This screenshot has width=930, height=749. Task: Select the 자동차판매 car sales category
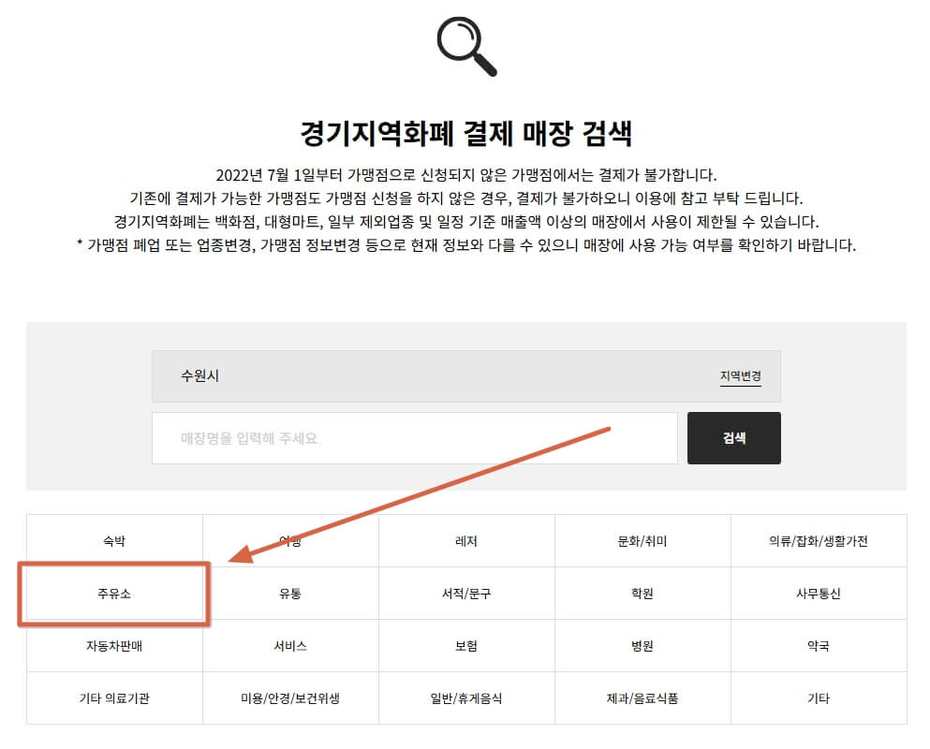pos(114,645)
